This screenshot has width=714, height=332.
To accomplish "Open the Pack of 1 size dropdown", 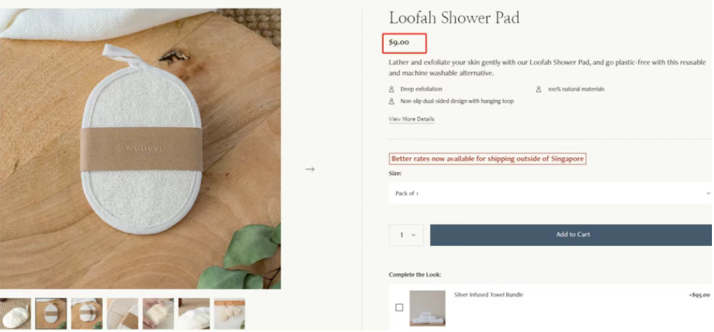I will click(x=549, y=193).
